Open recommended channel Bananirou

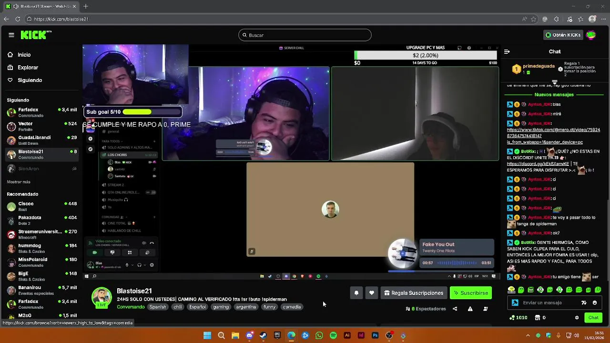(x=42, y=290)
